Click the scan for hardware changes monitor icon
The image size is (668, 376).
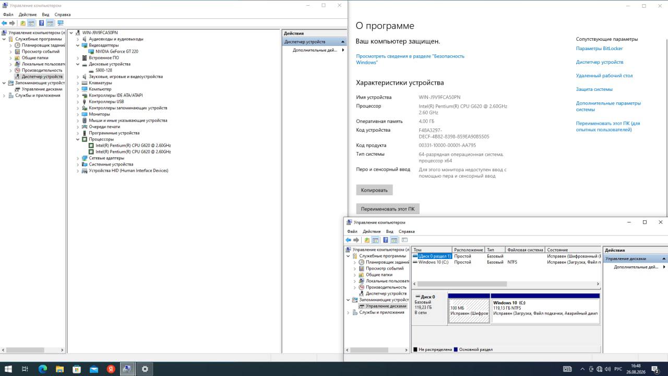61,23
